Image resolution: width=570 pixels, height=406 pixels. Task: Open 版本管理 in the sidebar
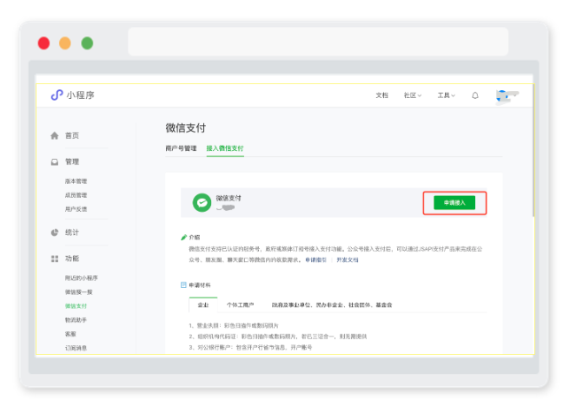(x=76, y=181)
